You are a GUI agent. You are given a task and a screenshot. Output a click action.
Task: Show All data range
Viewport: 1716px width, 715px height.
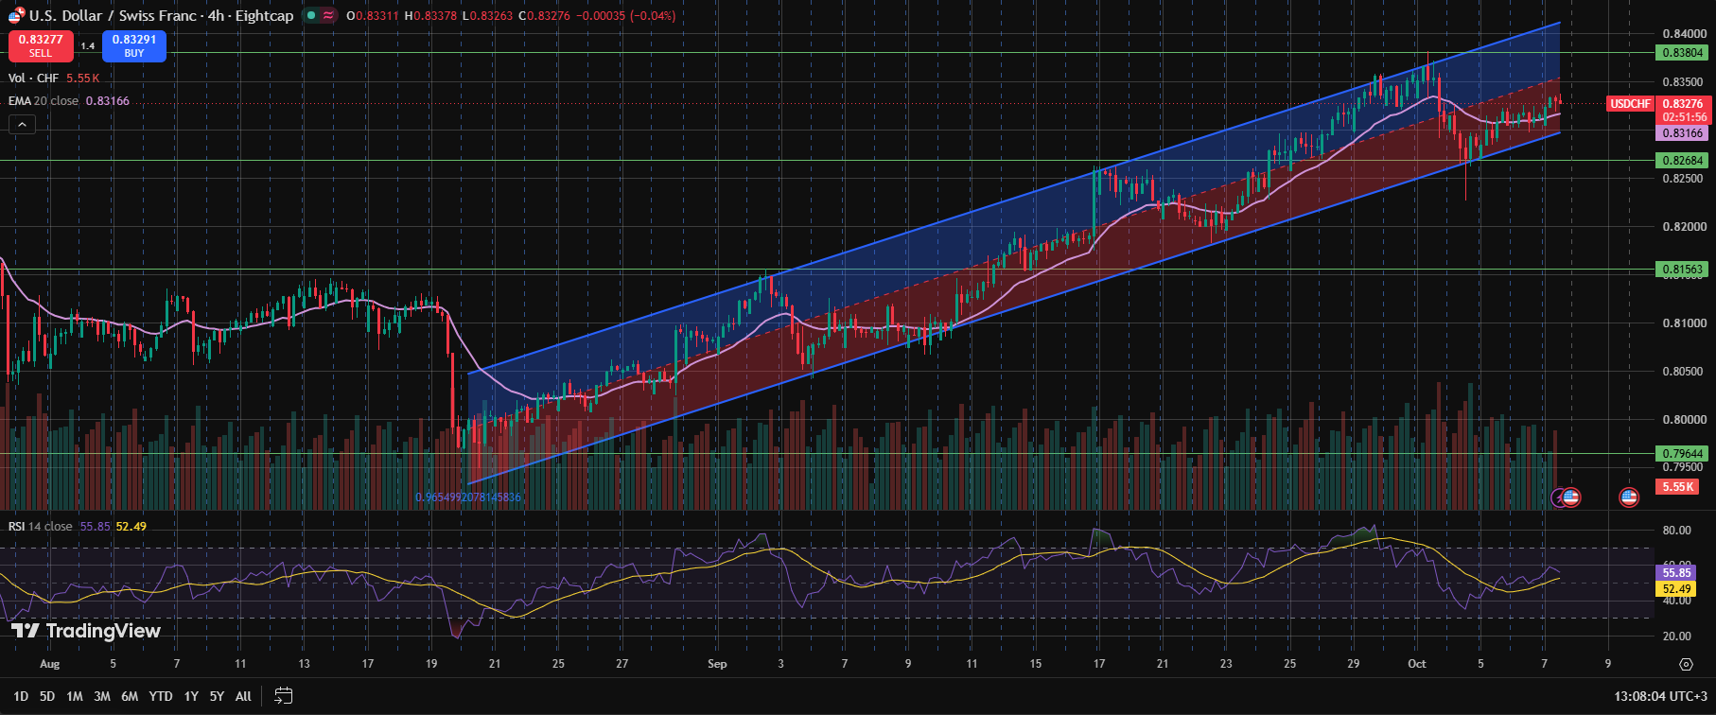click(243, 696)
